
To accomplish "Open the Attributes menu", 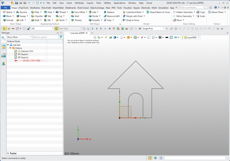I will pos(79,3).
